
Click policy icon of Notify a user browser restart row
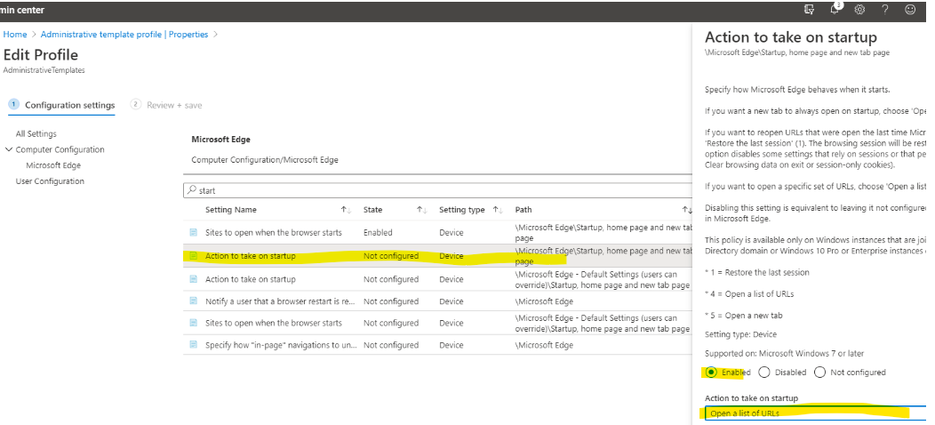click(193, 301)
